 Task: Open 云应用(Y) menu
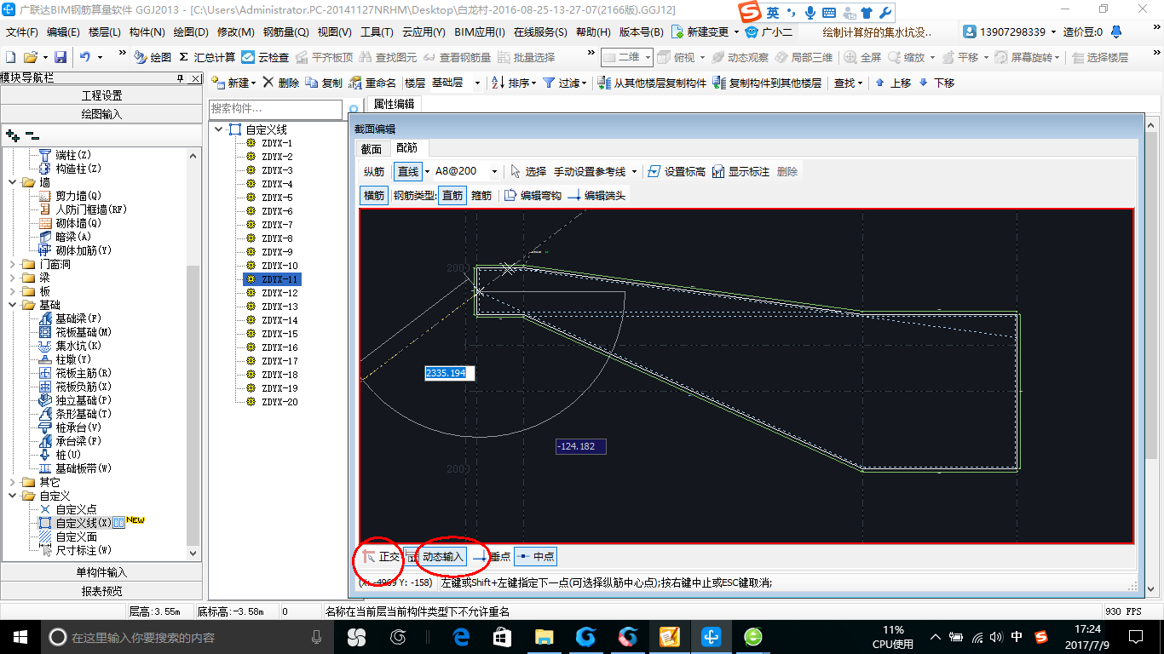tap(424, 32)
